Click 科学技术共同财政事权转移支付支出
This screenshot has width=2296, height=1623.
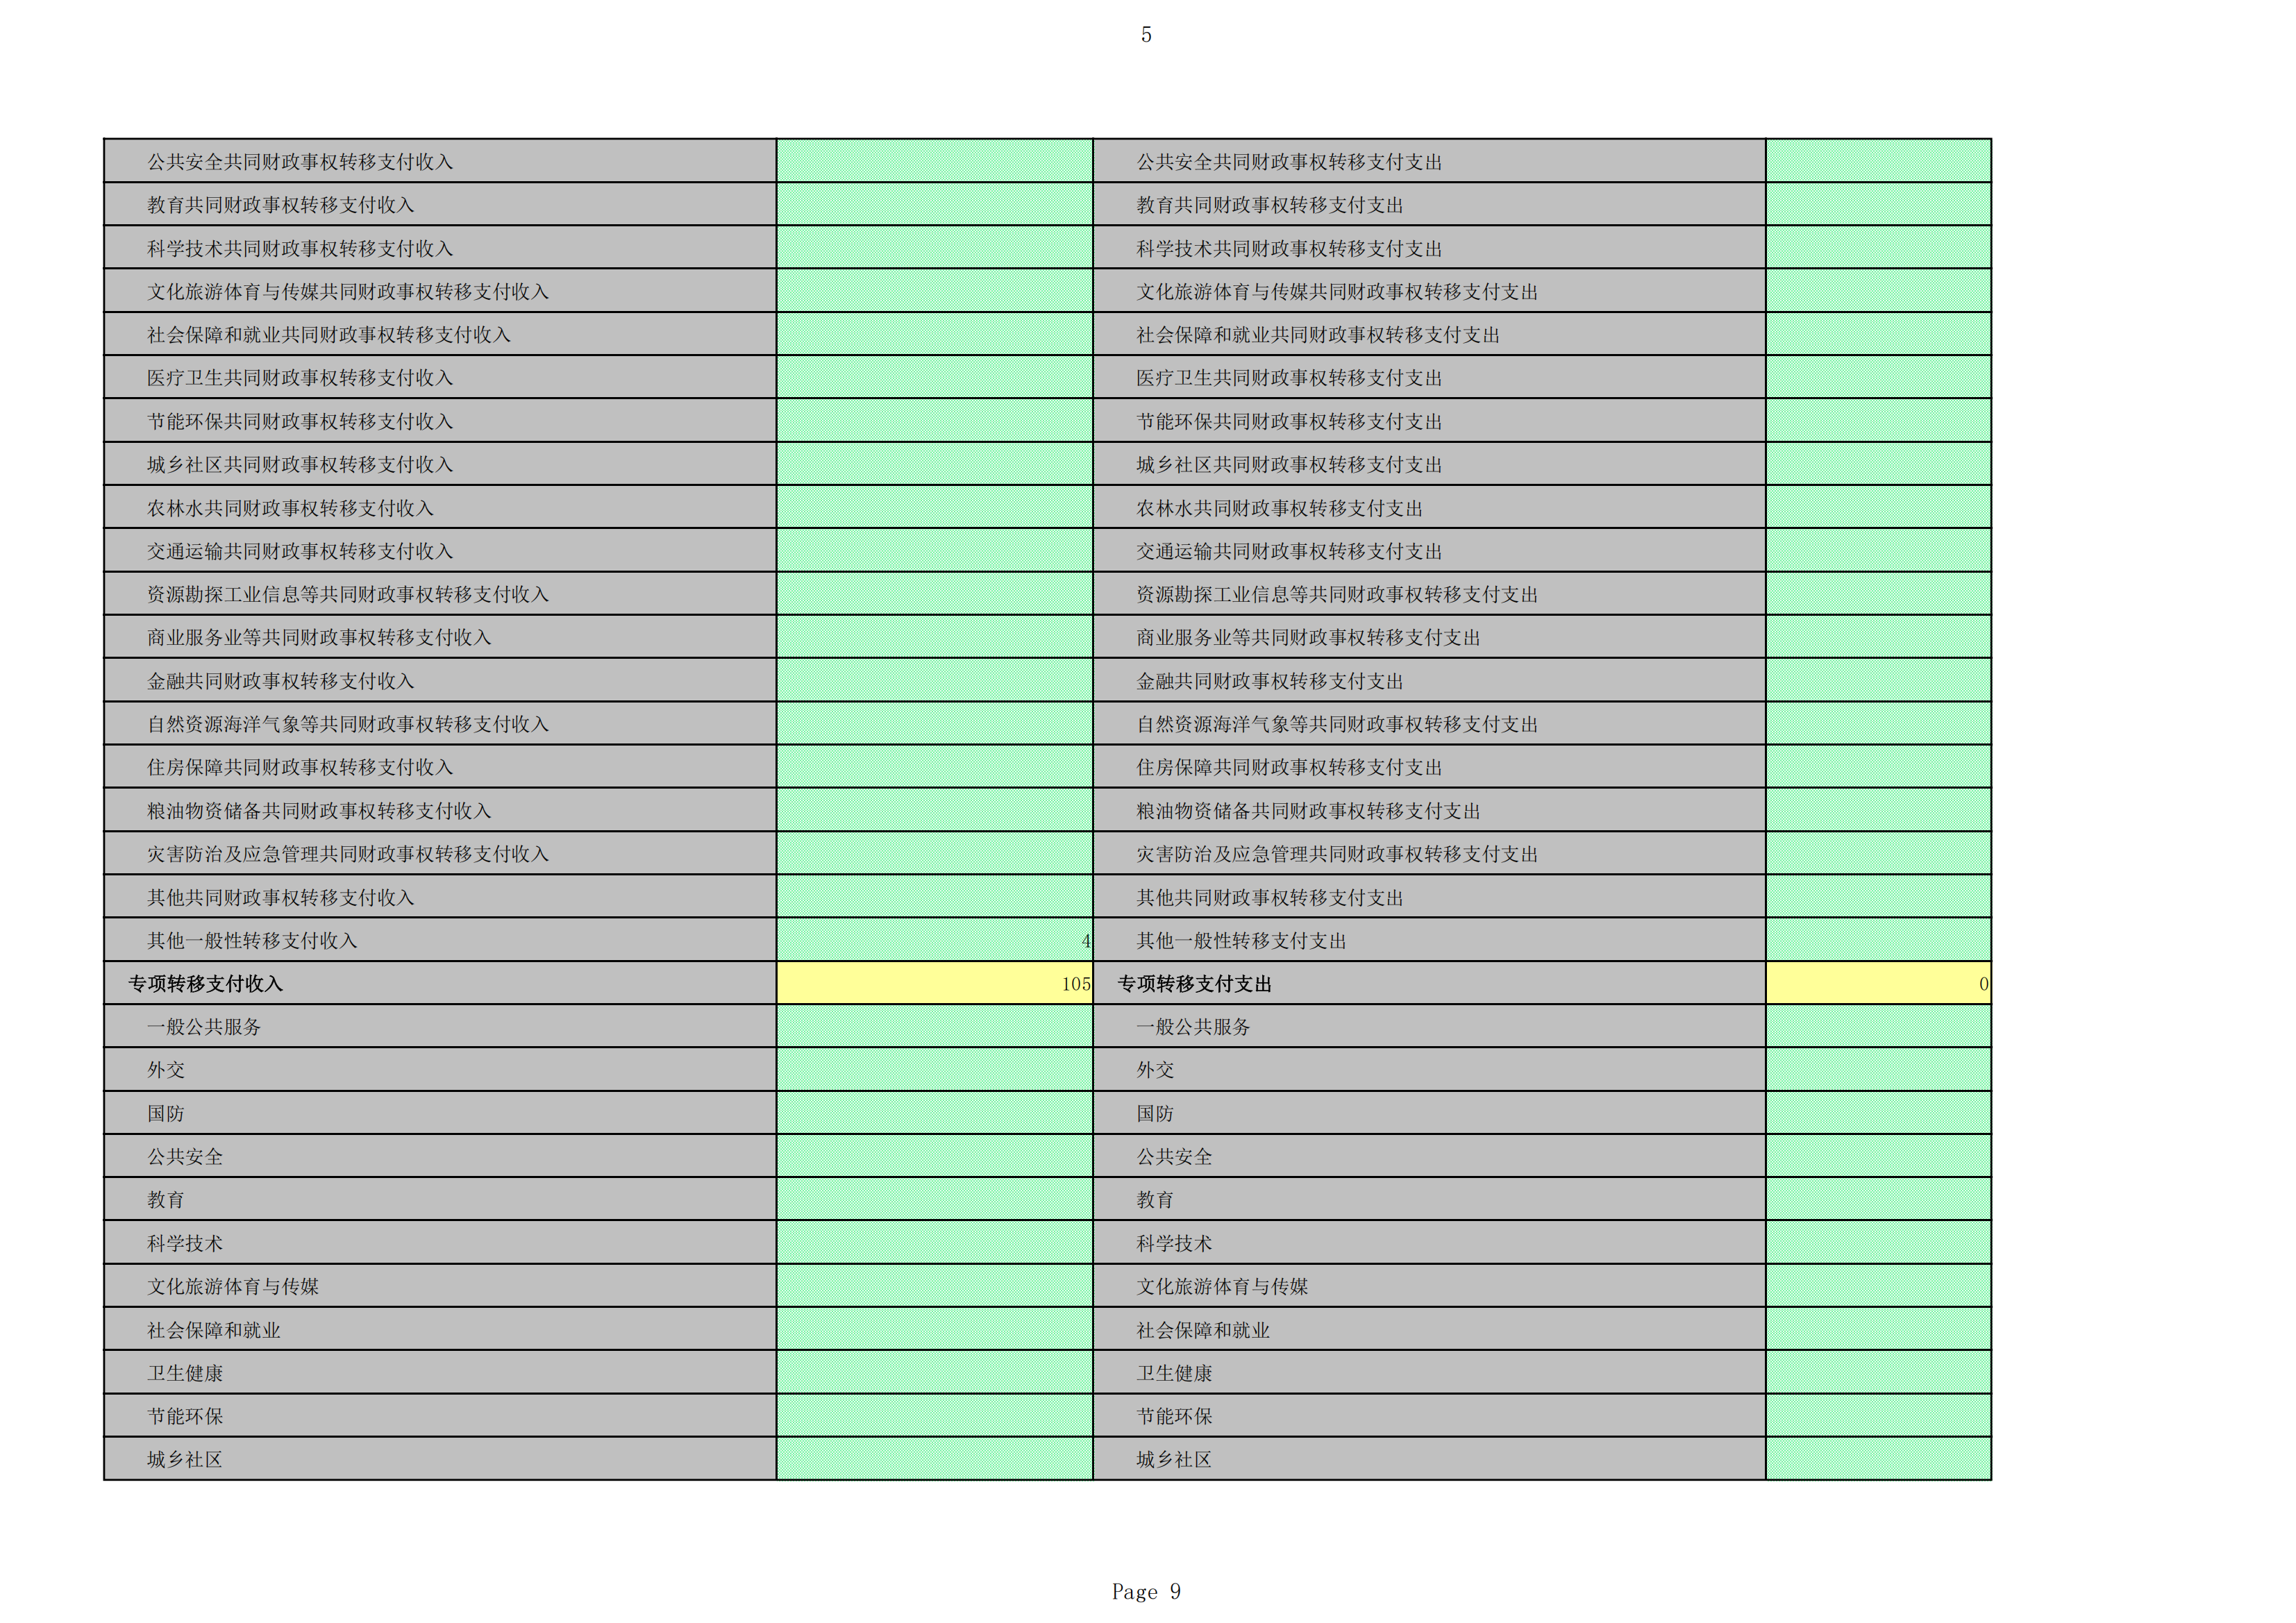point(1289,249)
